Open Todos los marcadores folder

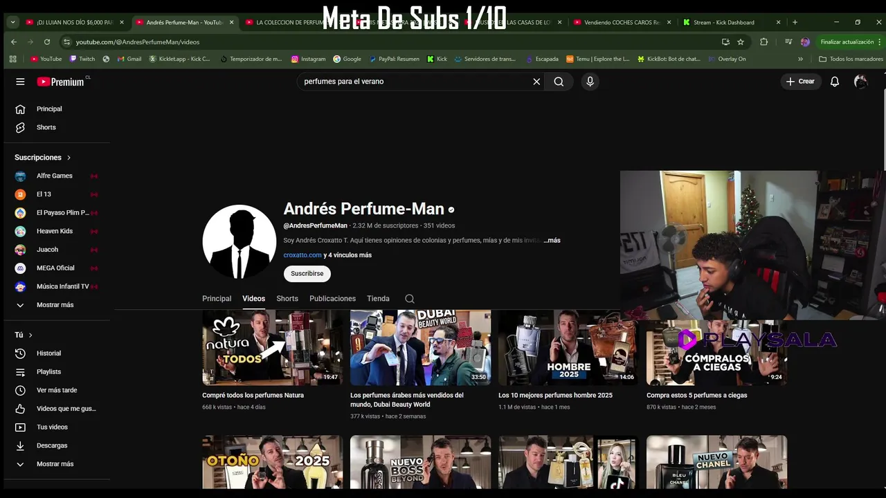tap(851, 59)
